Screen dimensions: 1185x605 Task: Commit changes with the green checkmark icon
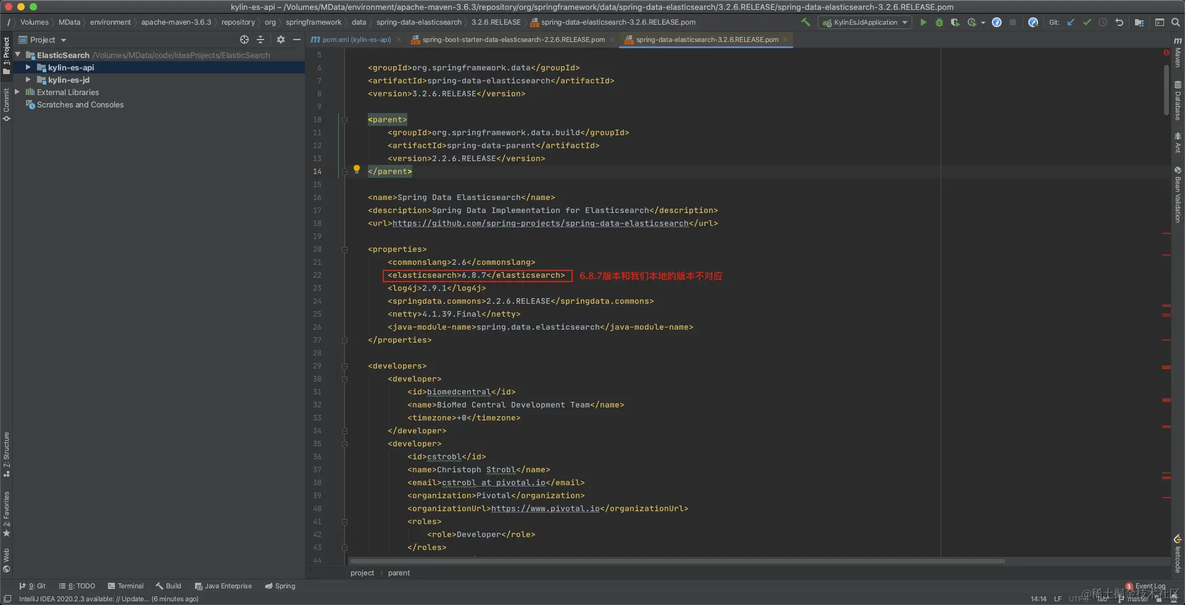(x=1087, y=22)
